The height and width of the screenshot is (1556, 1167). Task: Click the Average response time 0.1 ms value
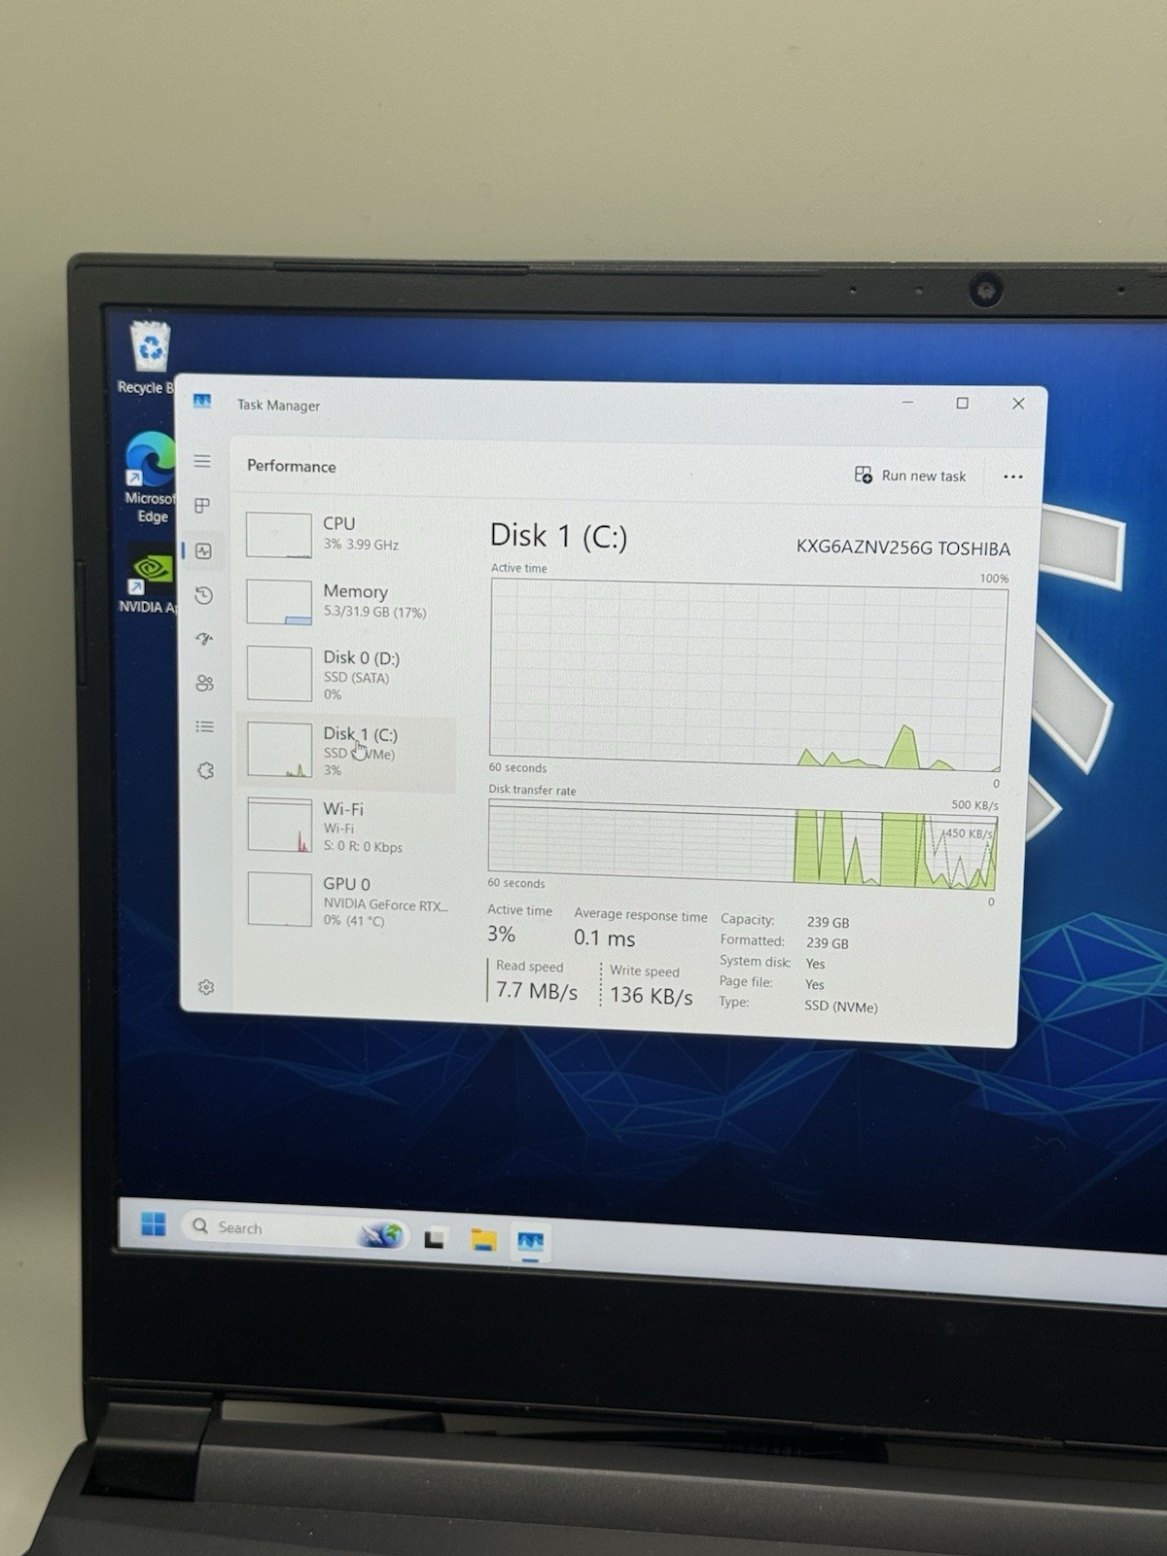pos(604,938)
